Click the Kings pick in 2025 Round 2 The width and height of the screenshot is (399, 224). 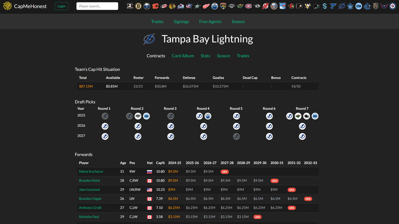point(138,116)
